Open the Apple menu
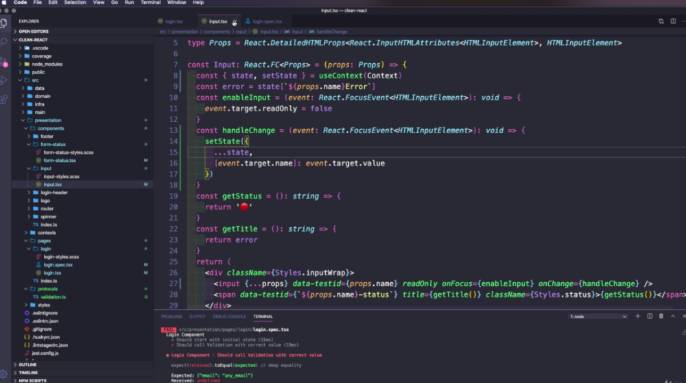Screen dimensions: 686x383 tap(4, 3)
